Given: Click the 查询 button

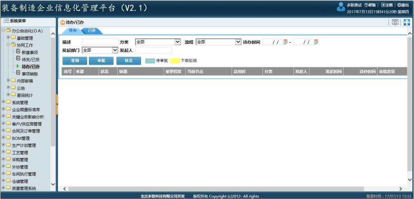Looking at the screenshot, I should point(75,61).
